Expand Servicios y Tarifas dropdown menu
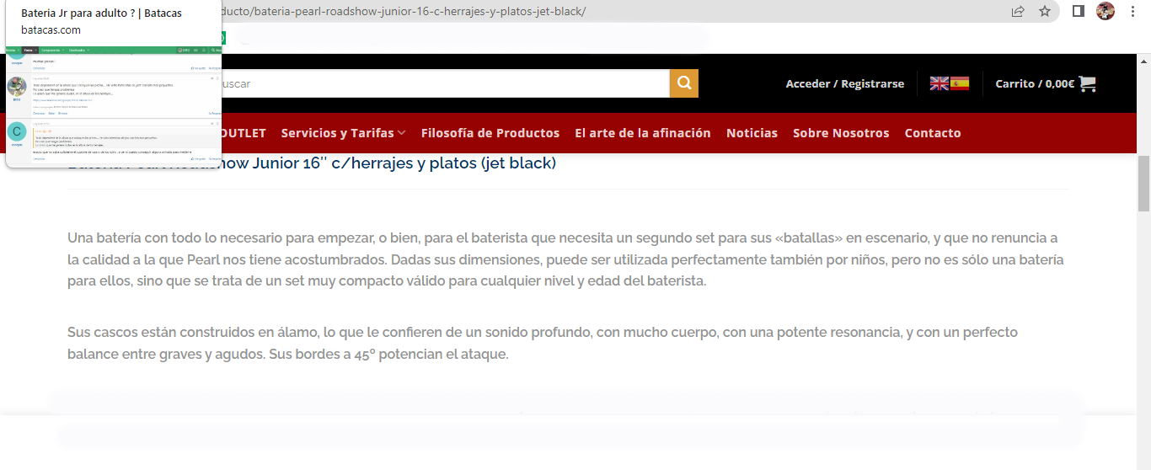Viewport: 1151px width, 470px height. 343,133
